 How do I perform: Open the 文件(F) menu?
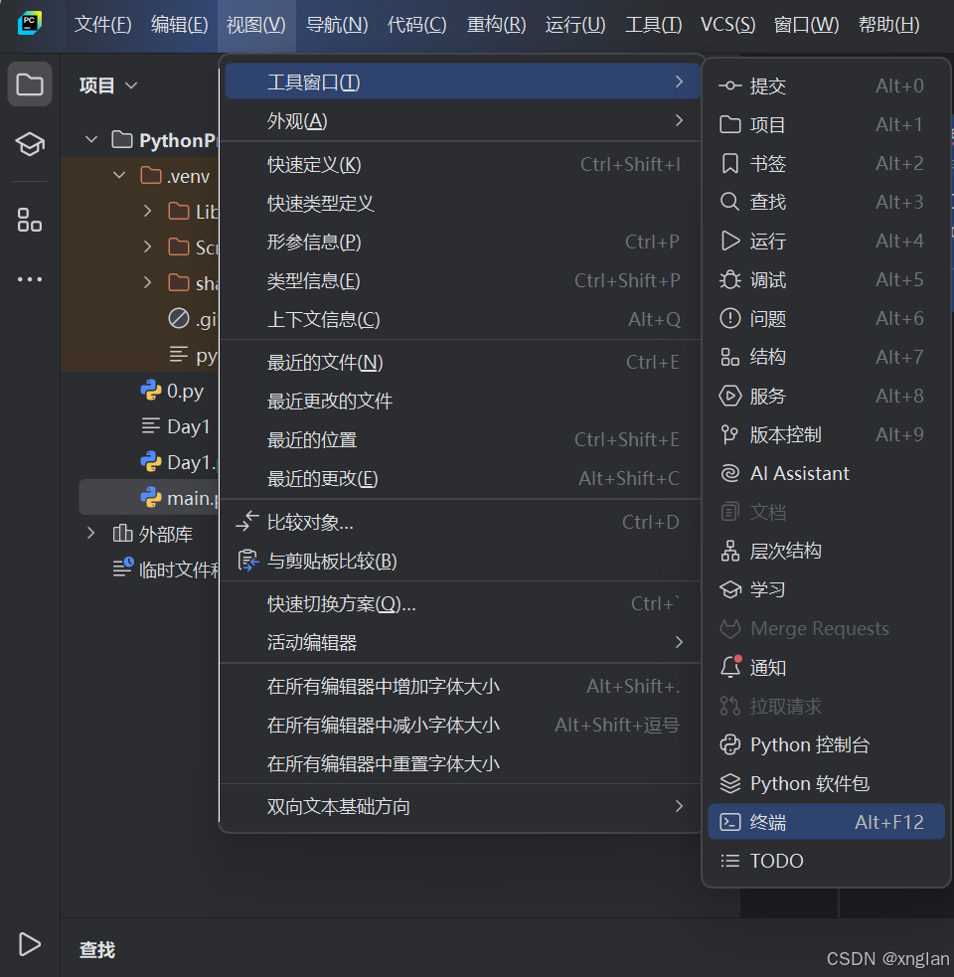(102, 24)
